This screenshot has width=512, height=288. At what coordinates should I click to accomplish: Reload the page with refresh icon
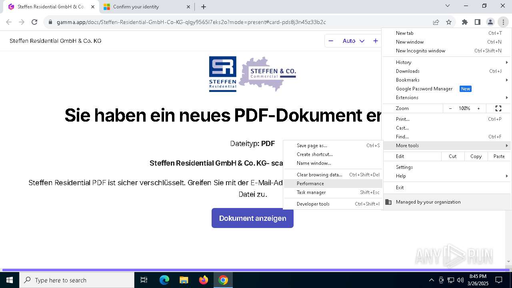34,22
